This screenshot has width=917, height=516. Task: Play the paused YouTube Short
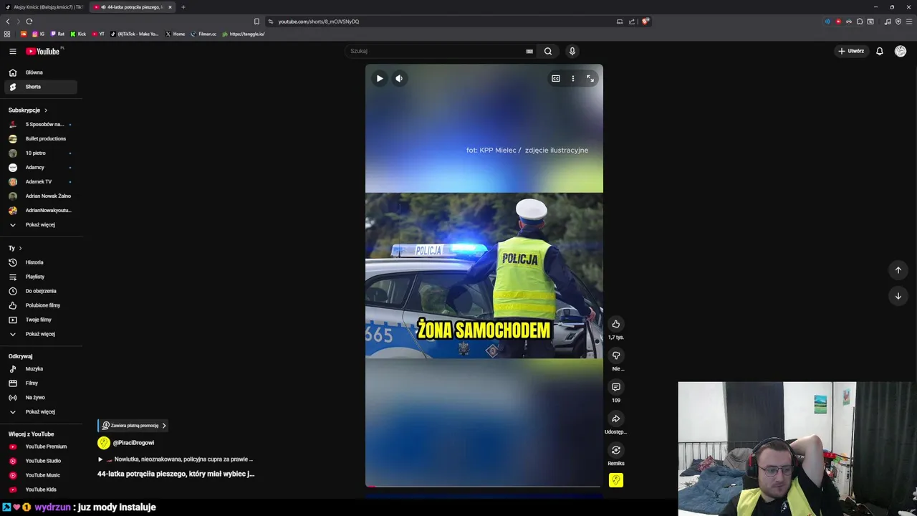coord(380,78)
